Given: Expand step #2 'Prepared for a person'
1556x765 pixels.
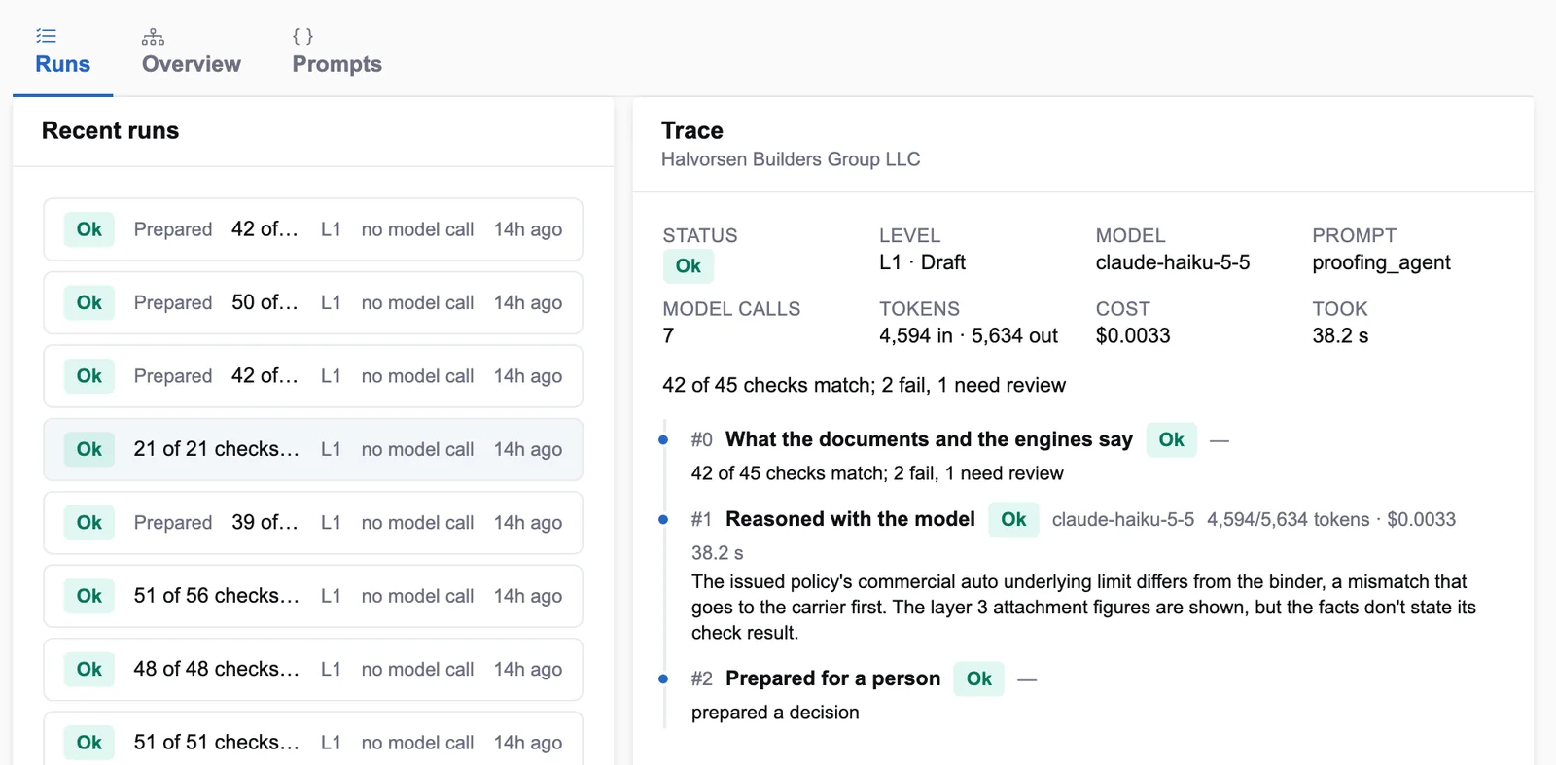Looking at the screenshot, I should click(833, 678).
